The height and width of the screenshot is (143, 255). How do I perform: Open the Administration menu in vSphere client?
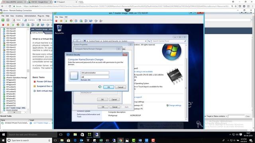[30, 16]
